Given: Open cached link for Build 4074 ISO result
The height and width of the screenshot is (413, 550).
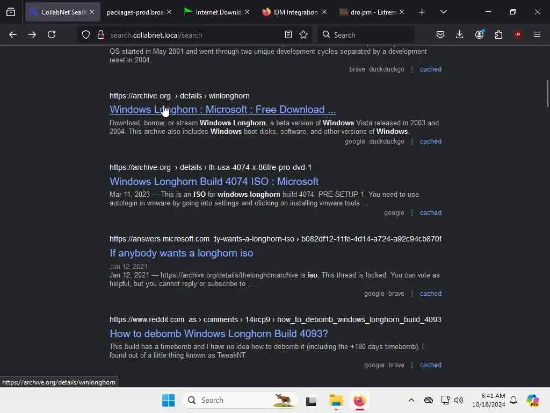Looking at the screenshot, I should 431,213.
